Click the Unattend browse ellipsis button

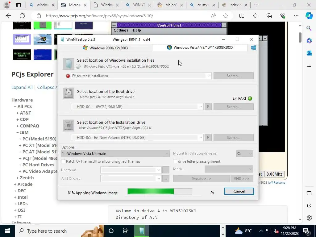166,170
